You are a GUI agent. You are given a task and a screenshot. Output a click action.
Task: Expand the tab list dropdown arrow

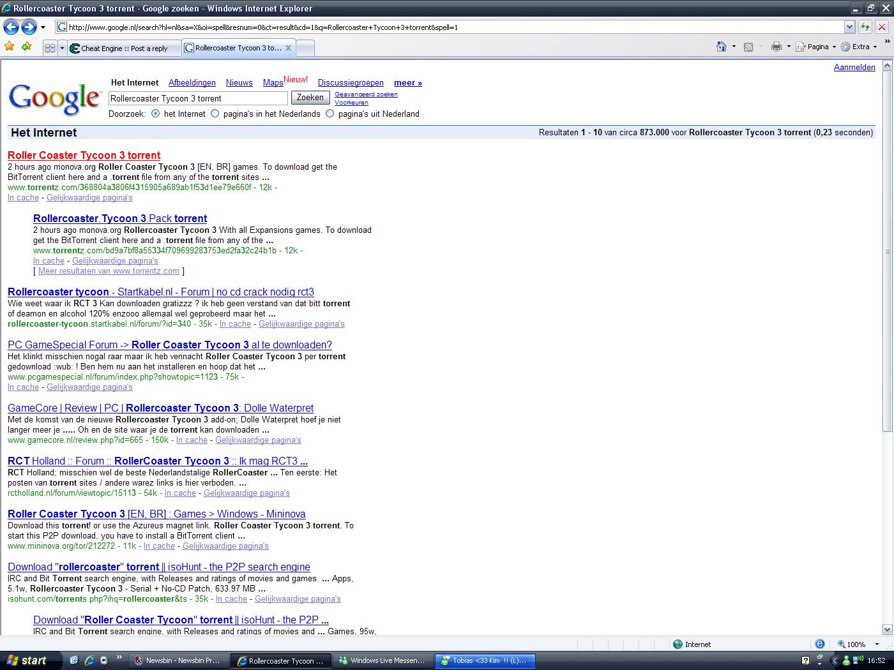[x=62, y=48]
